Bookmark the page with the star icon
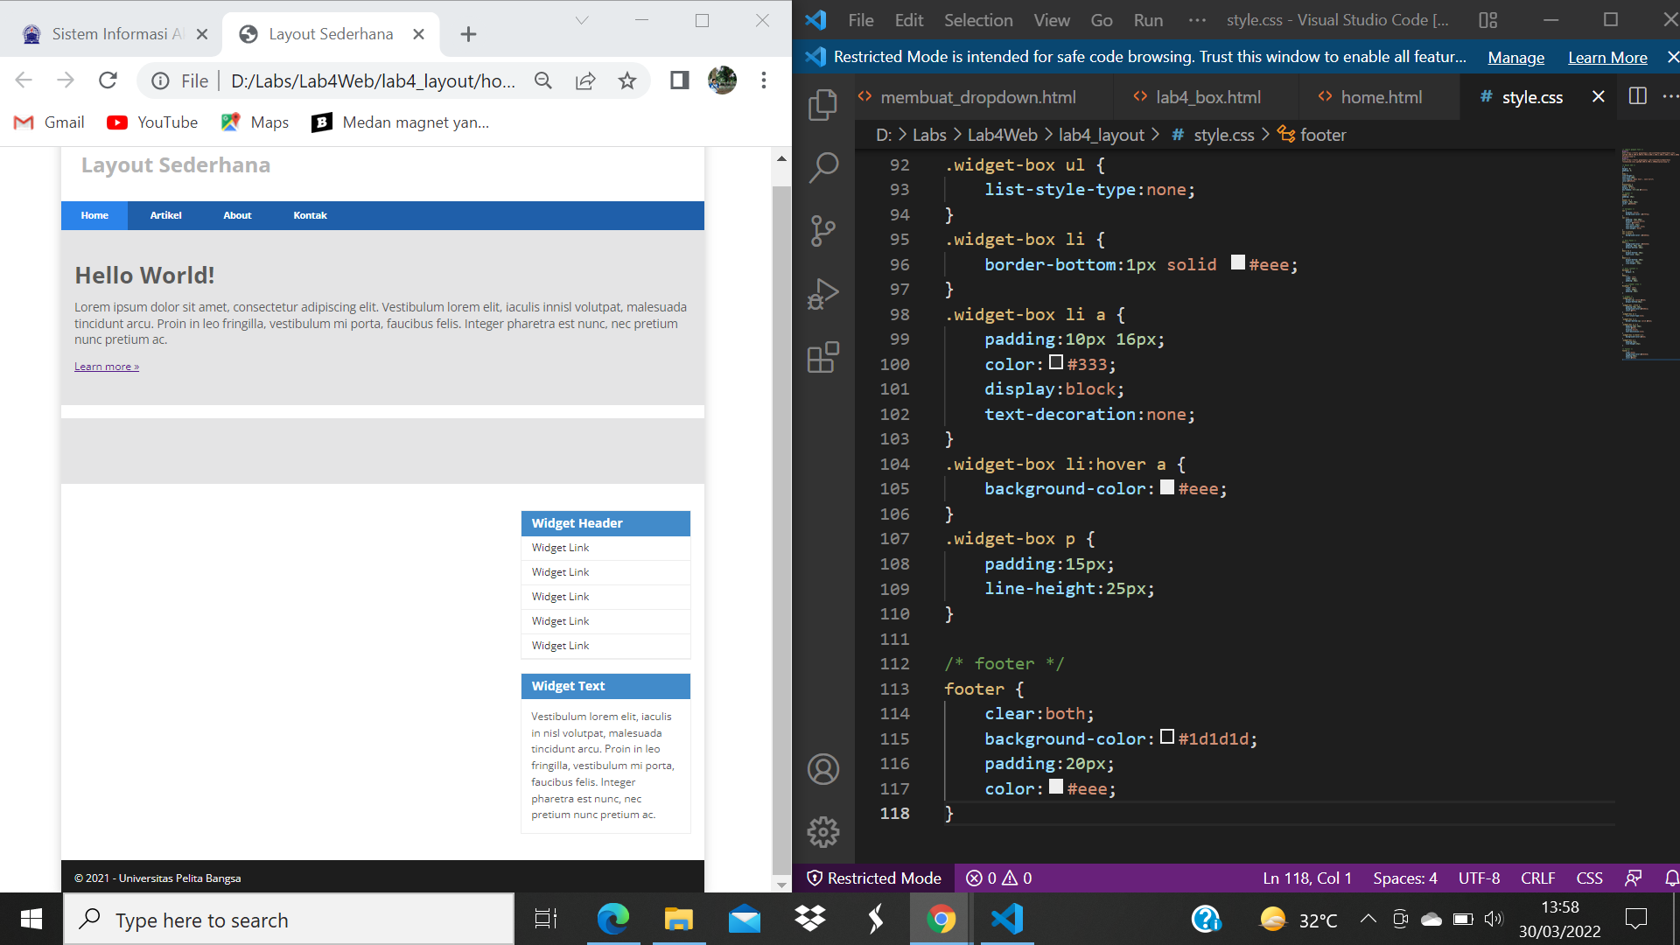 click(x=626, y=80)
